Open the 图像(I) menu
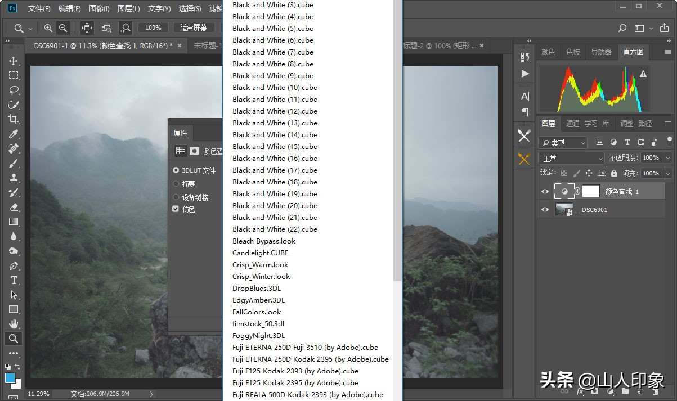Screen dimensions: 677x401 click(99, 8)
